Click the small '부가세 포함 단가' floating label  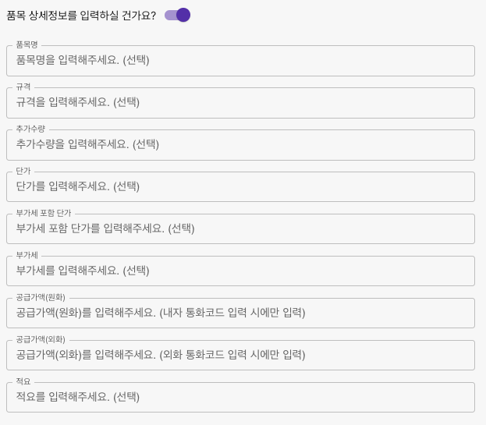click(x=44, y=214)
